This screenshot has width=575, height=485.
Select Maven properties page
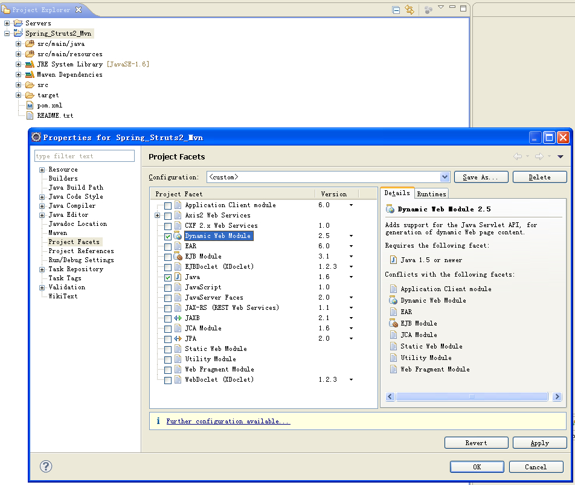[57, 233]
